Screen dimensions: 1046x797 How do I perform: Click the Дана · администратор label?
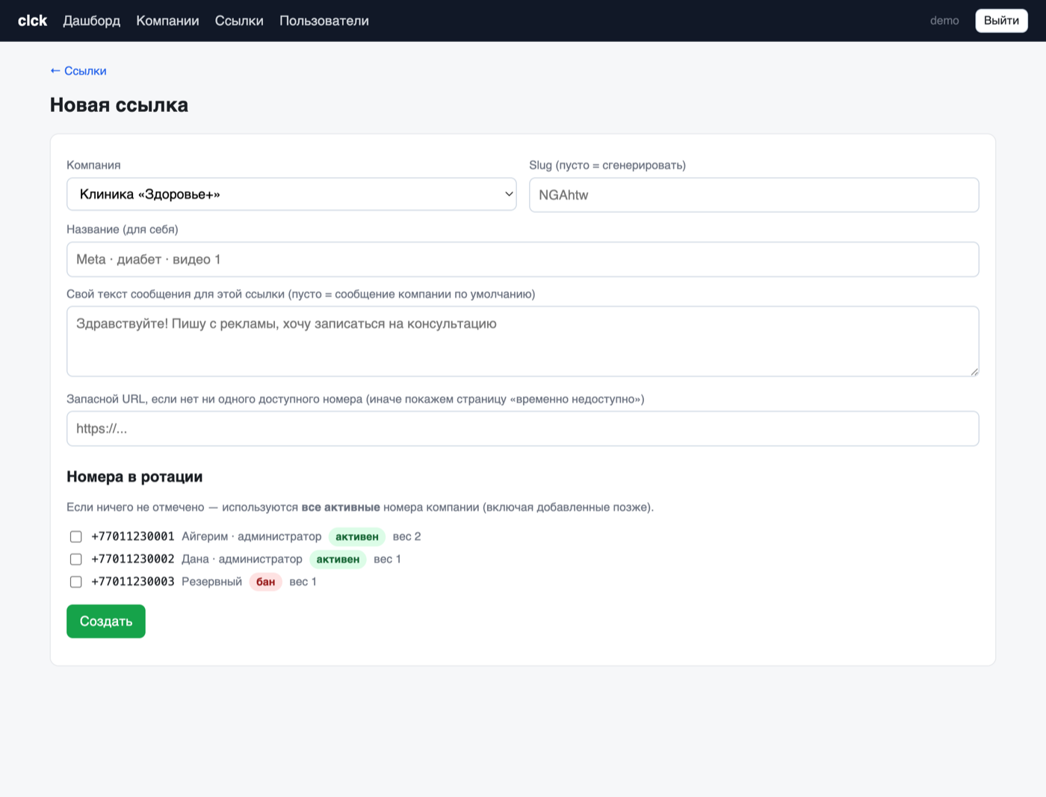(242, 559)
